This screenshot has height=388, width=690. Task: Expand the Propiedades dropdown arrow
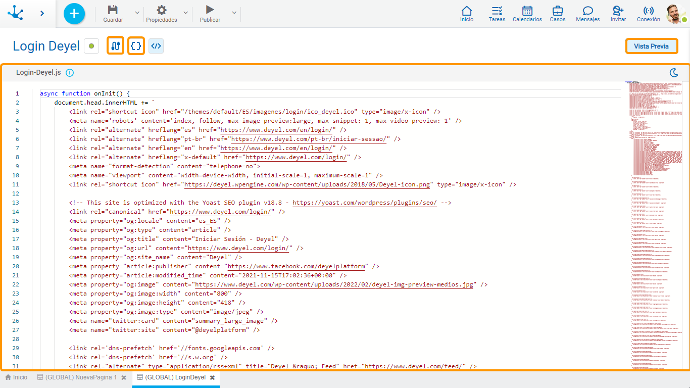tap(185, 13)
